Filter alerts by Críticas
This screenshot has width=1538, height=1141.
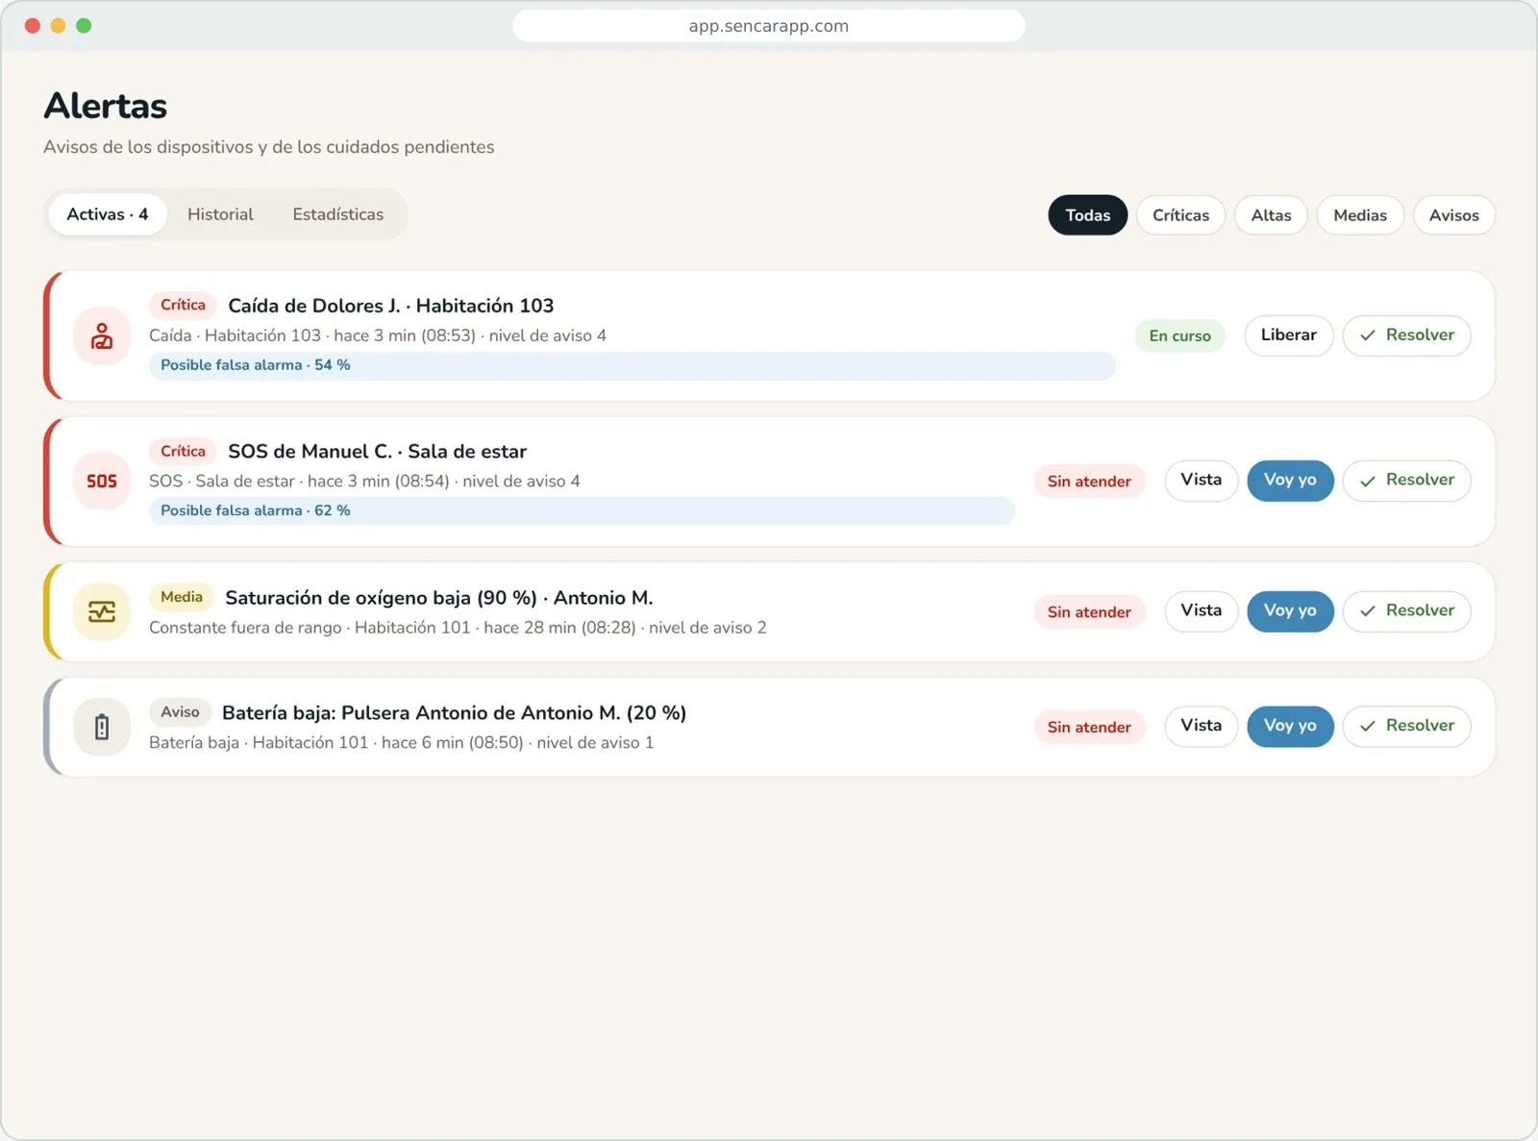(x=1180, y=215)
